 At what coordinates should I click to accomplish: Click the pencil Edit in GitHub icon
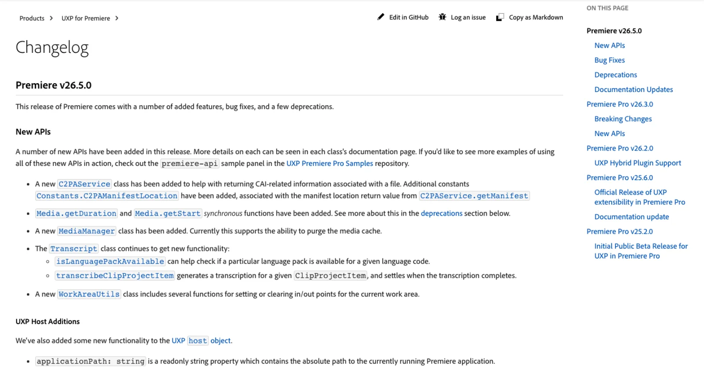381,17
